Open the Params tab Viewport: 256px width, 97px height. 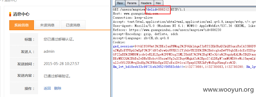(132, 3)
